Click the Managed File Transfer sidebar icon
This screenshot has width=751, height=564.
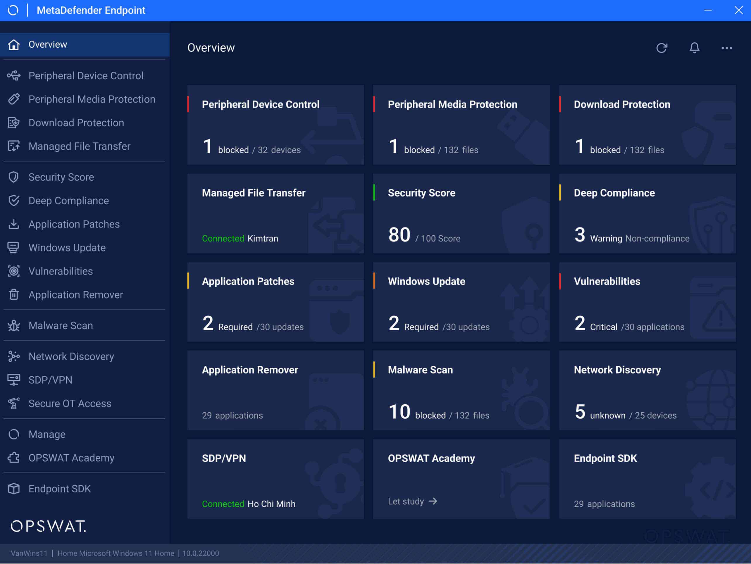click(x=13, y=146)
